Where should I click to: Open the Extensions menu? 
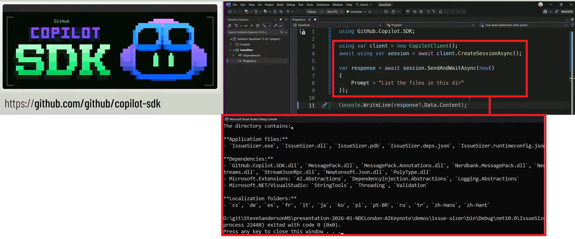click(323, 5)
